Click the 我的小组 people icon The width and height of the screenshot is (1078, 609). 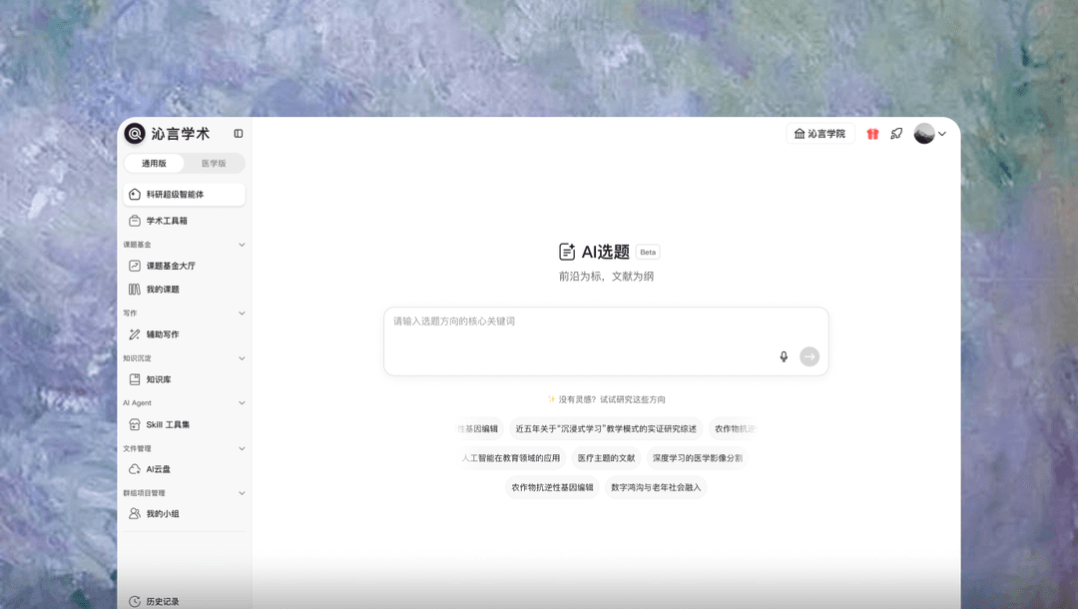(135, 513)
